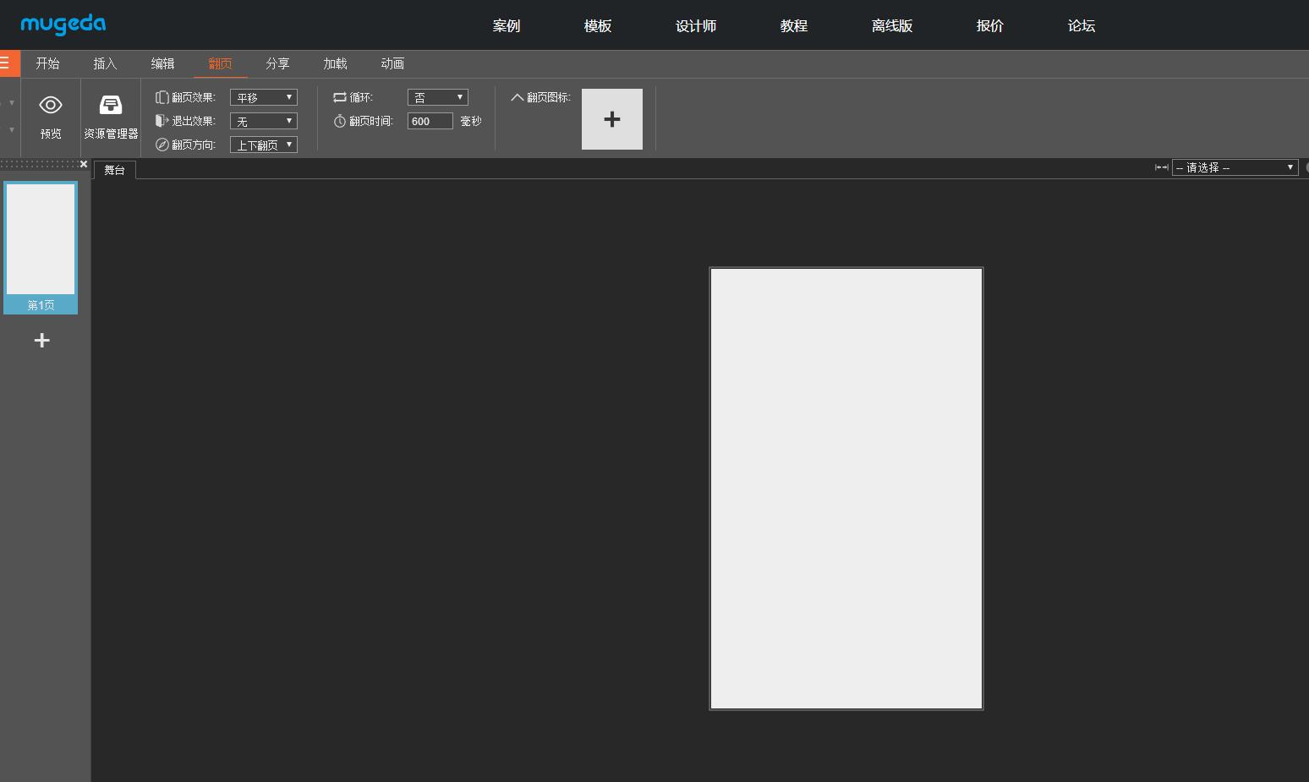Switch to the 编辑 ribbon tab

click(x=162, y=63)
